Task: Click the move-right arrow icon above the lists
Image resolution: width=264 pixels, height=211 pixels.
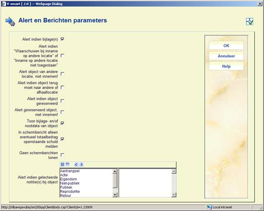Action: coord(82,165)
